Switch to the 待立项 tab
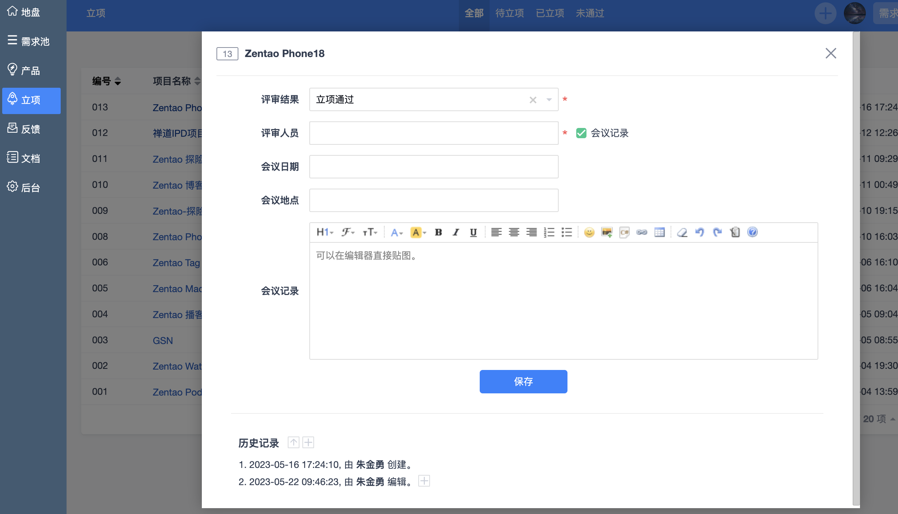Screen dimensions: 898x514 point(509,13)
